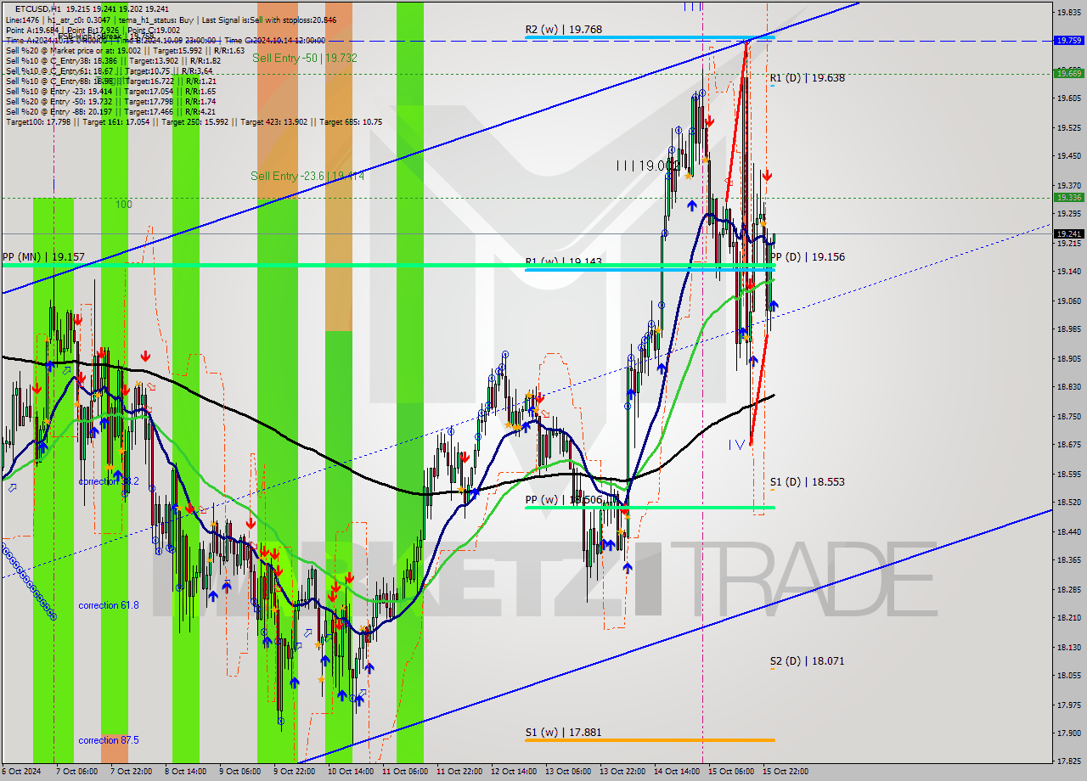Click the 'correction 61.8' label
The image size is (1087, 781).
[108, 605]
